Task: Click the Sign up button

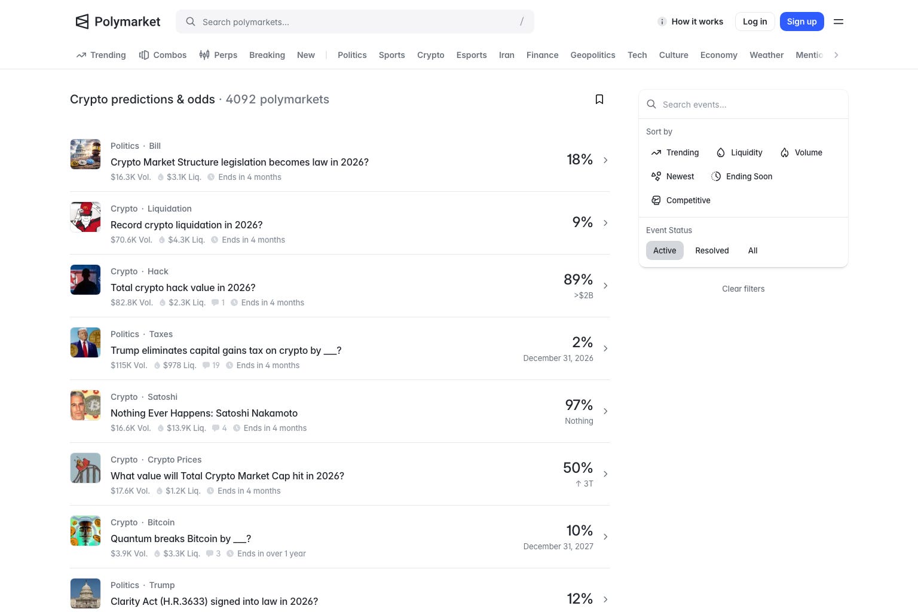Action: 801,22
